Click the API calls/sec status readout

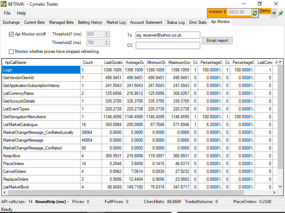[x=17, y=202]
